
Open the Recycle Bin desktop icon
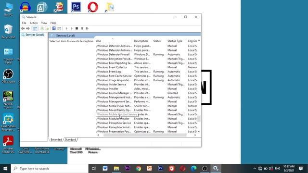coord(8,32)
